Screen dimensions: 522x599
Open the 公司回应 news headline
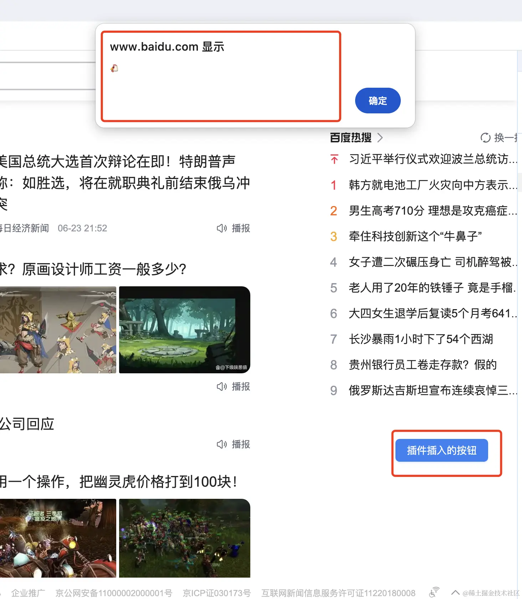coord(27,424)
